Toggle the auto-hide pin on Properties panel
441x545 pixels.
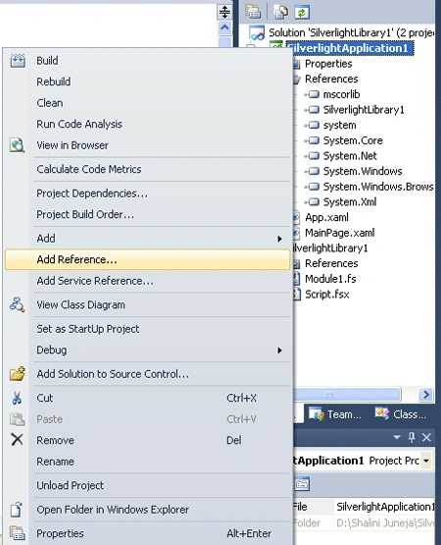click(x=412, y=437)
